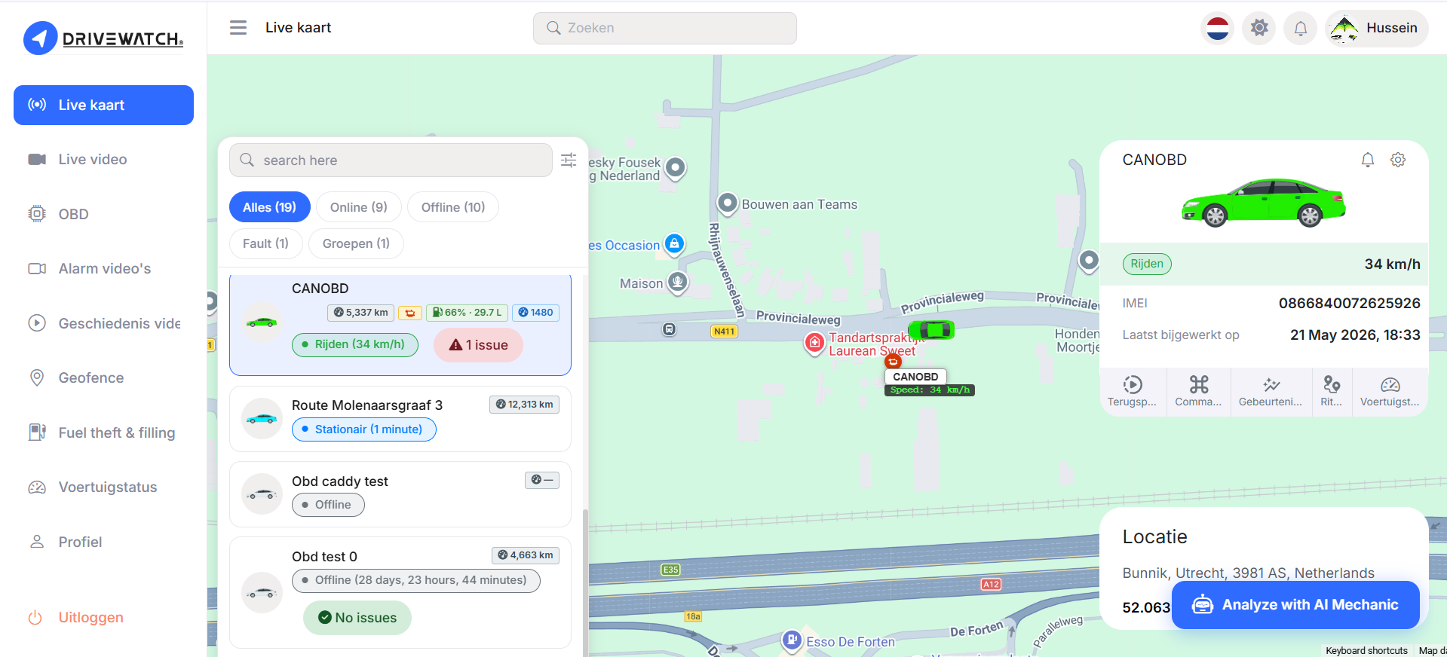Open Gebeurtenissen action button
The height and width of the screenshot is (657, 1447).
coord(1271,391)
